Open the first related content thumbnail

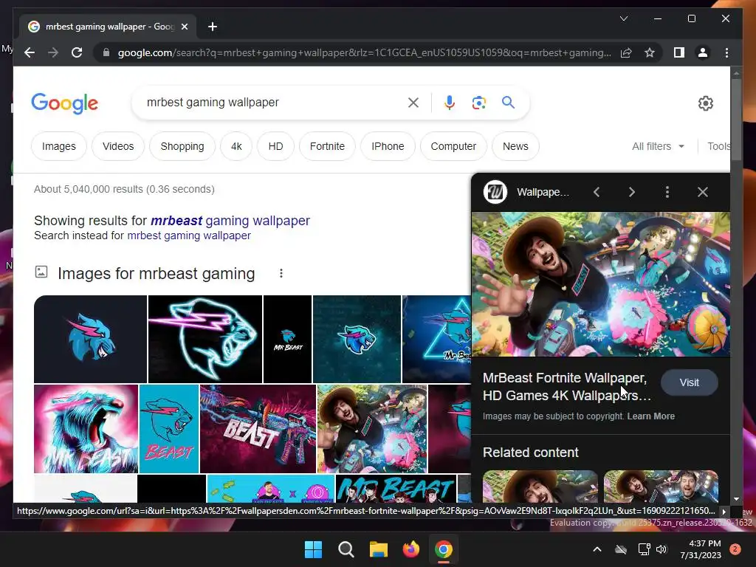[540, 487]
